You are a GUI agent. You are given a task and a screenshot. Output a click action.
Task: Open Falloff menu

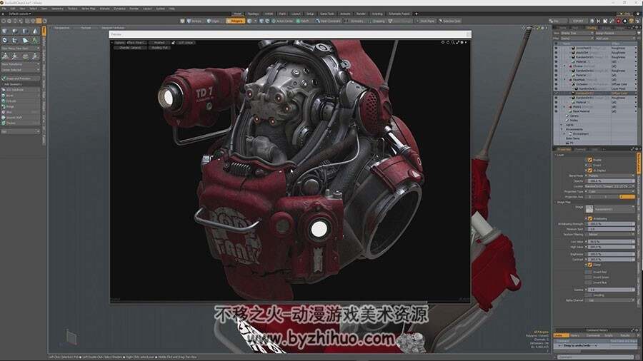(303, 21)
